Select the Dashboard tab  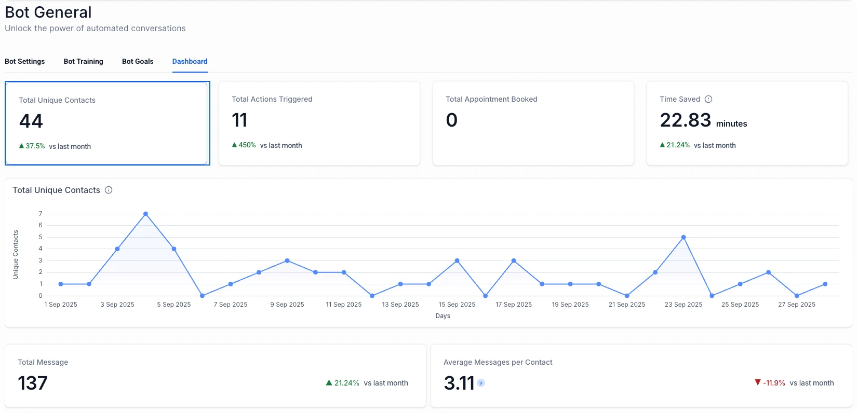point(190,61)
